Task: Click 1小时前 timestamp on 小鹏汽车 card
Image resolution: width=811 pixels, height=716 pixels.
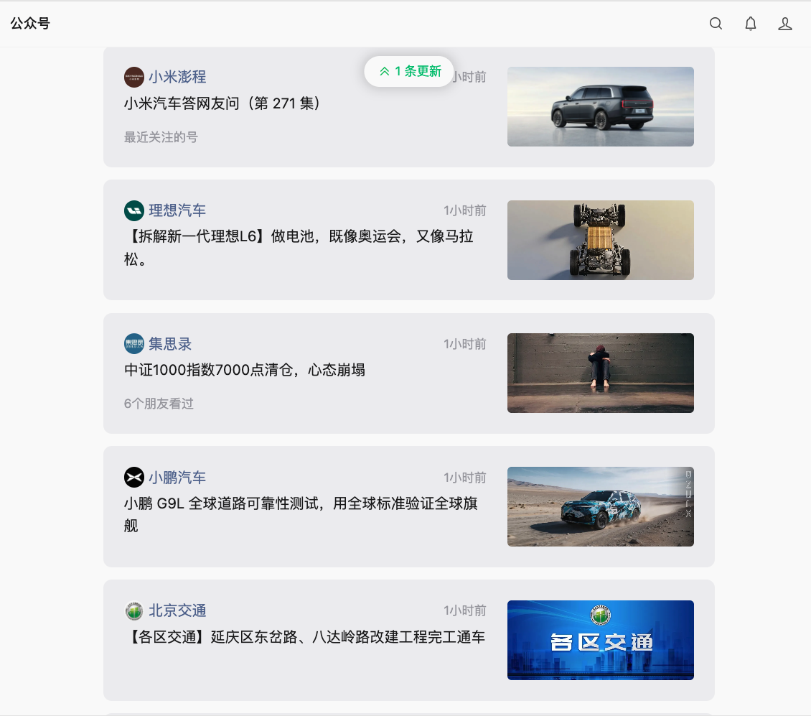Action: pyautogui.click(x=465, y=478)
